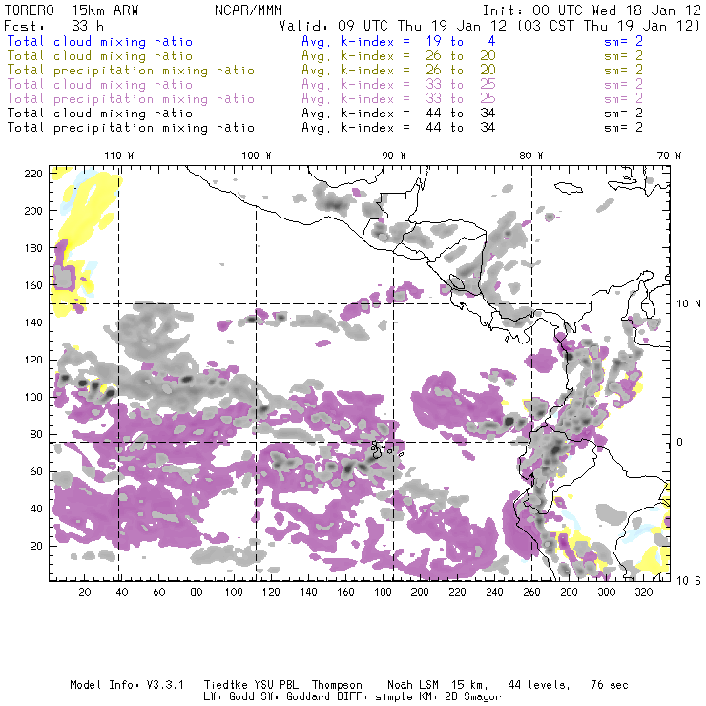This screenshot has height=706, width=706.
Task: Click the 'NCAR/MMM' header label
Action: pos(249,10)
